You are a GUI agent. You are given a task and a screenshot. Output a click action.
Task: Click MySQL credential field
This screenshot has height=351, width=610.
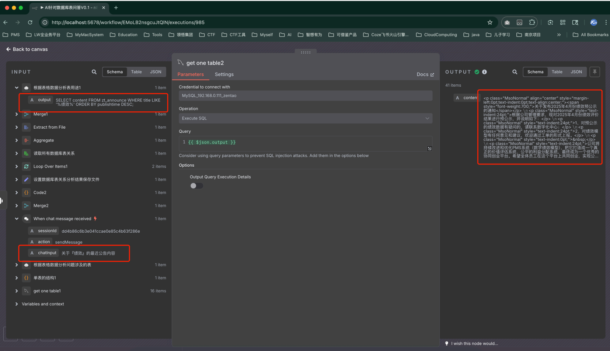[x=306, y=95]
